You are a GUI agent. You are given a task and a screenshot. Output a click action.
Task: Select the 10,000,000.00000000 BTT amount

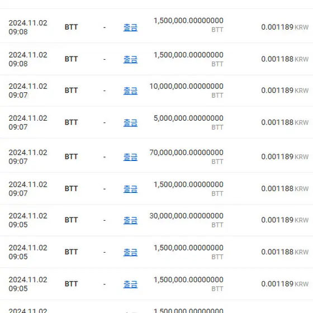click(x=186, y=91)
